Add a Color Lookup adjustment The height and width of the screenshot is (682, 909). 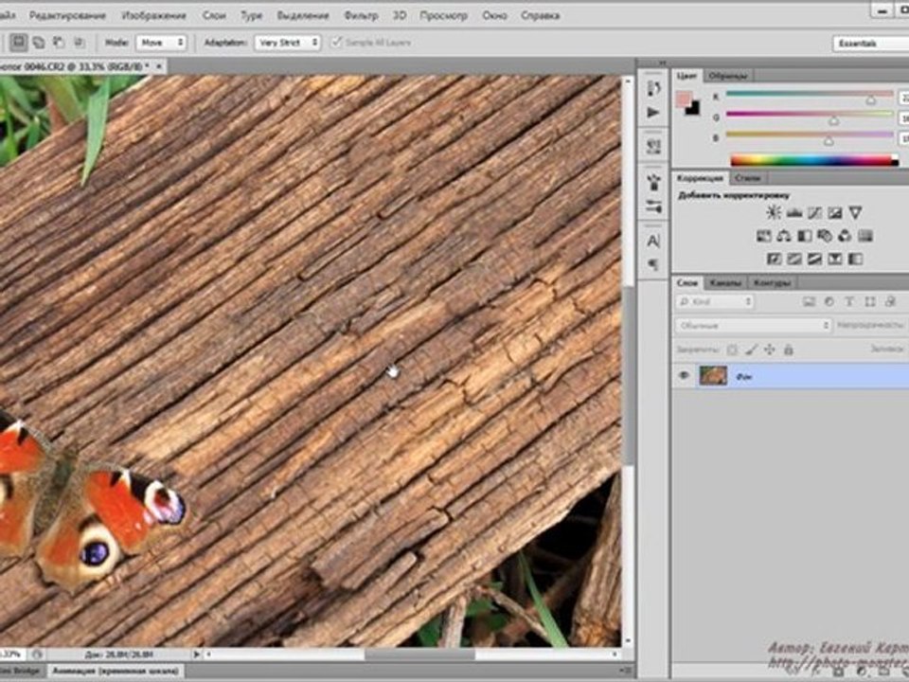point(865,236)
